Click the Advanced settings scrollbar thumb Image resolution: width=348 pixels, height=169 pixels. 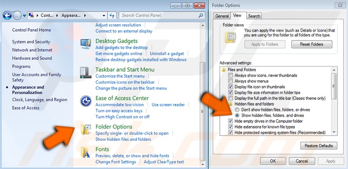pyautogui.click(x=334, y=86)
